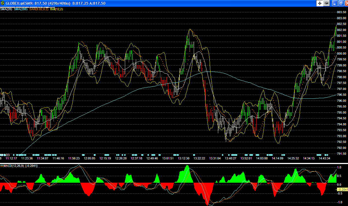Click the 800.00 price axis label
This screenshot has width=348, height=206.
341,53
